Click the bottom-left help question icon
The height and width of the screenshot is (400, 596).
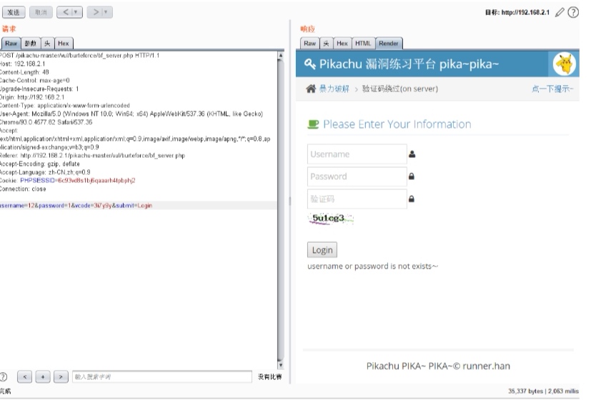[3, 377]
